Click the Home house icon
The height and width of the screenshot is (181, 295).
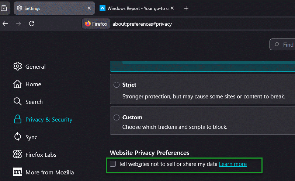[x=17, y=84]
